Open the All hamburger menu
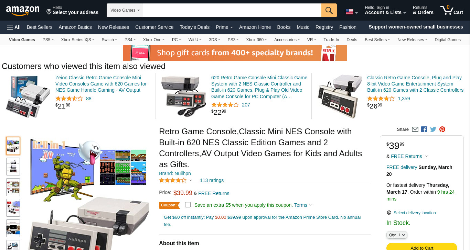The height and width of the screenshot is (250, 470). [14, 27]
